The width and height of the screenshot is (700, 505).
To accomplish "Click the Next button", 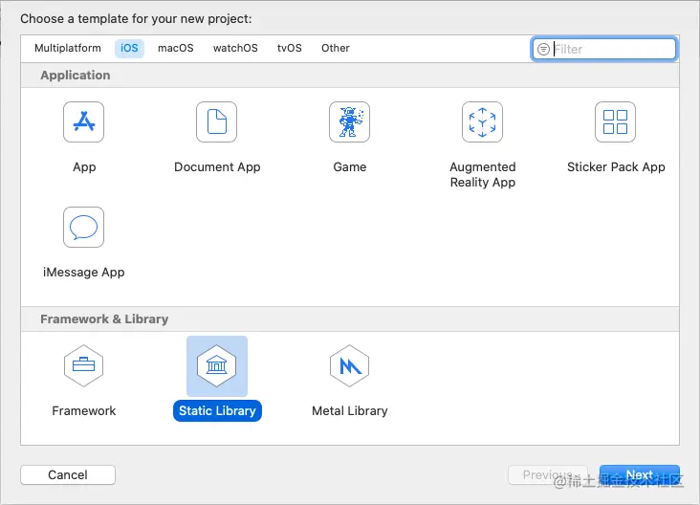I will coord(640,474).
